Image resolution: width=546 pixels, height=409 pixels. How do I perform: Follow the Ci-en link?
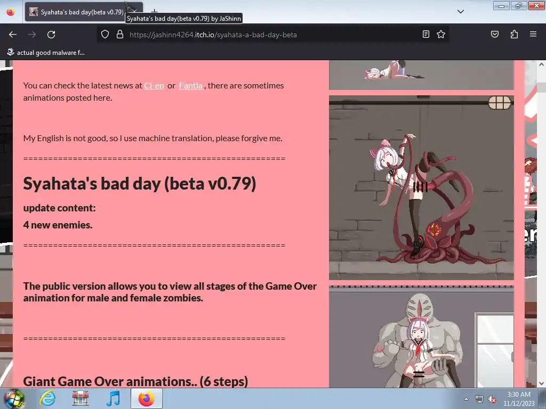pos(154,86)
